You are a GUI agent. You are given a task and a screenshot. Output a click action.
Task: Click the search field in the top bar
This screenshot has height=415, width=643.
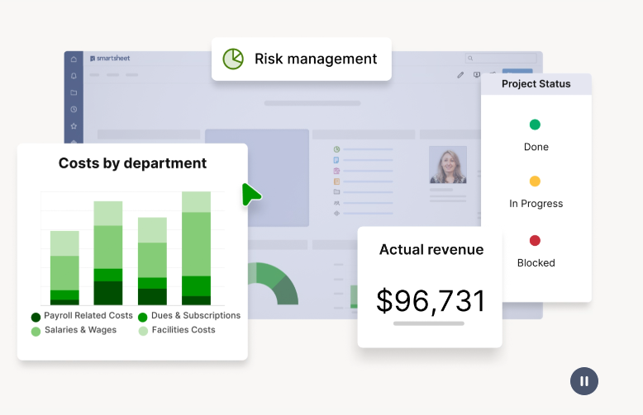(x=501, y=58)
